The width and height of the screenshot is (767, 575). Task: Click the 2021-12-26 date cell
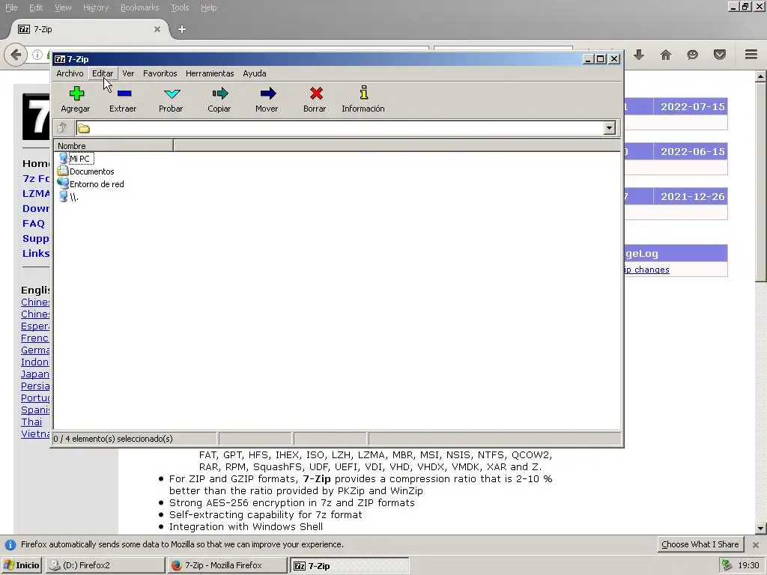pos(691,197)
